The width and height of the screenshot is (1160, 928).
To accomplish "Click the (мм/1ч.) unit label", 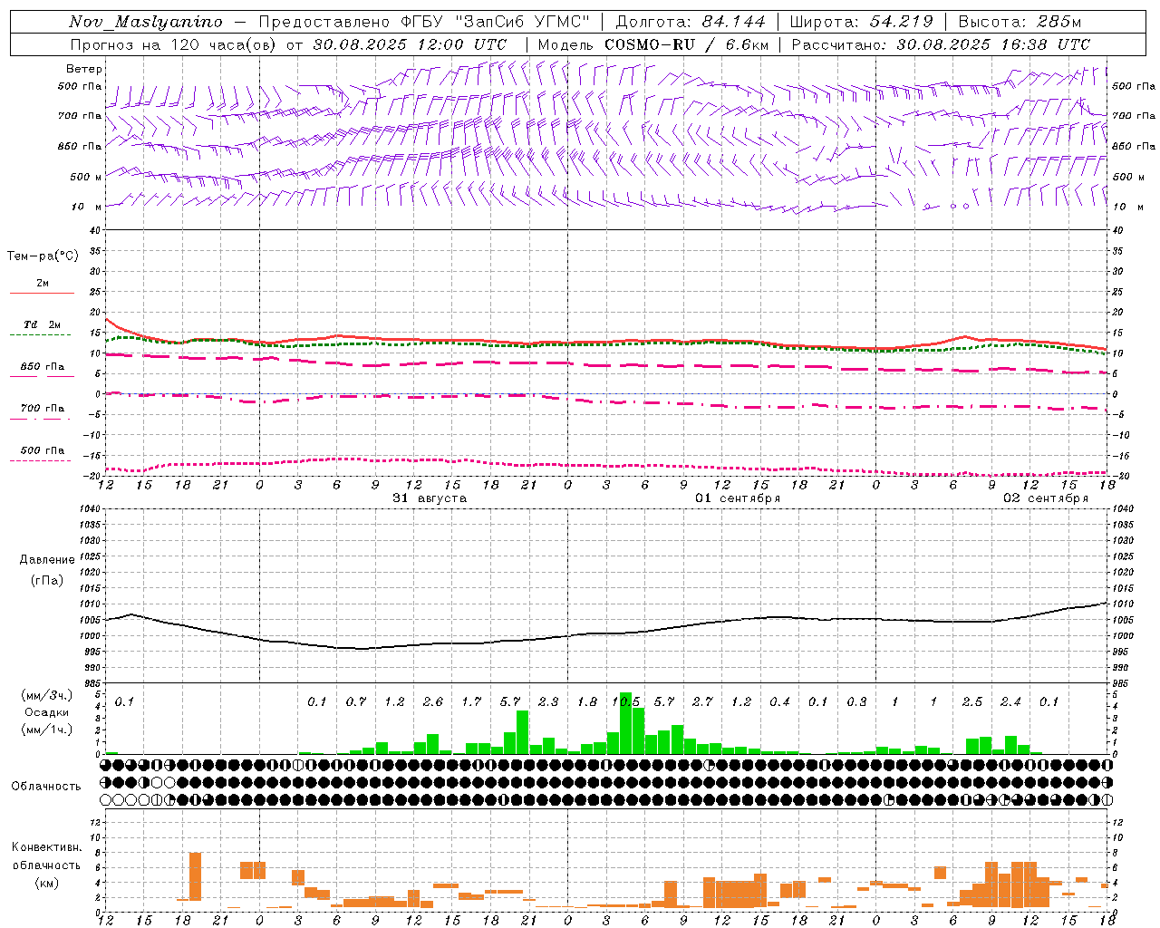I will pos(46,730).
